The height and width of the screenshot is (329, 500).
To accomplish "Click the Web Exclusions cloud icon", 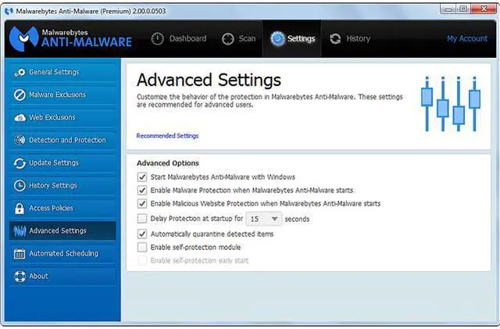I will (x=20, y=118).
